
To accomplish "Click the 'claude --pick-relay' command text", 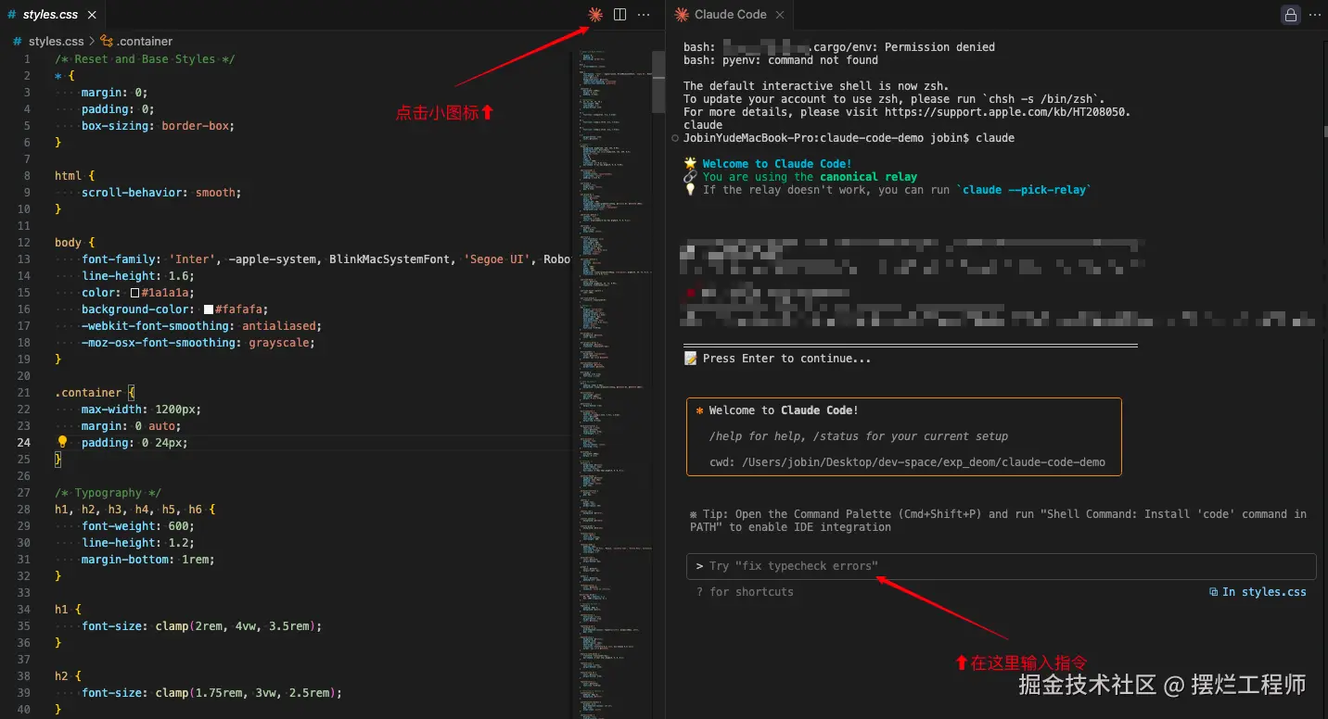I will pyautogui.click(x=1024, y=190).
